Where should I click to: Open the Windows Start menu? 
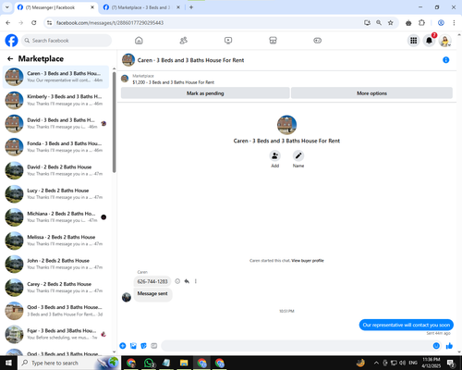pyautogui.click(x=8, y=363)
